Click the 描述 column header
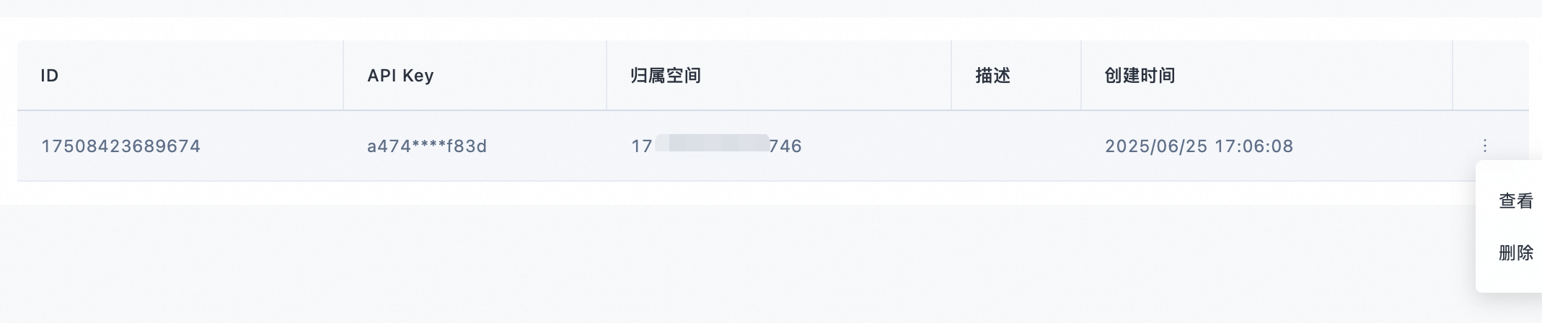The height and width of the screenshot is (323, 1542). point(992,76)
